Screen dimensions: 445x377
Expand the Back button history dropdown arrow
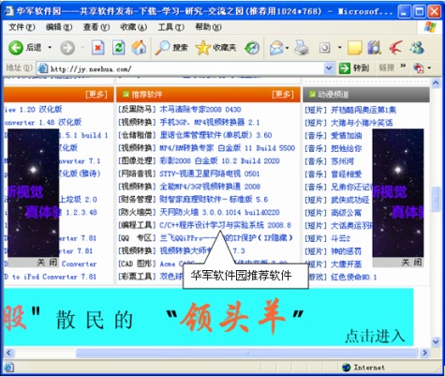tap(50, 48)
